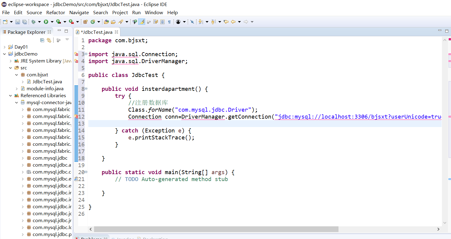Screen dimensions: 451x239
Task: Run the program with green Run icon
Action: (46, 22)
